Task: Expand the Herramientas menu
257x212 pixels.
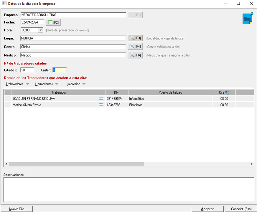Action: tap(47, 84)
